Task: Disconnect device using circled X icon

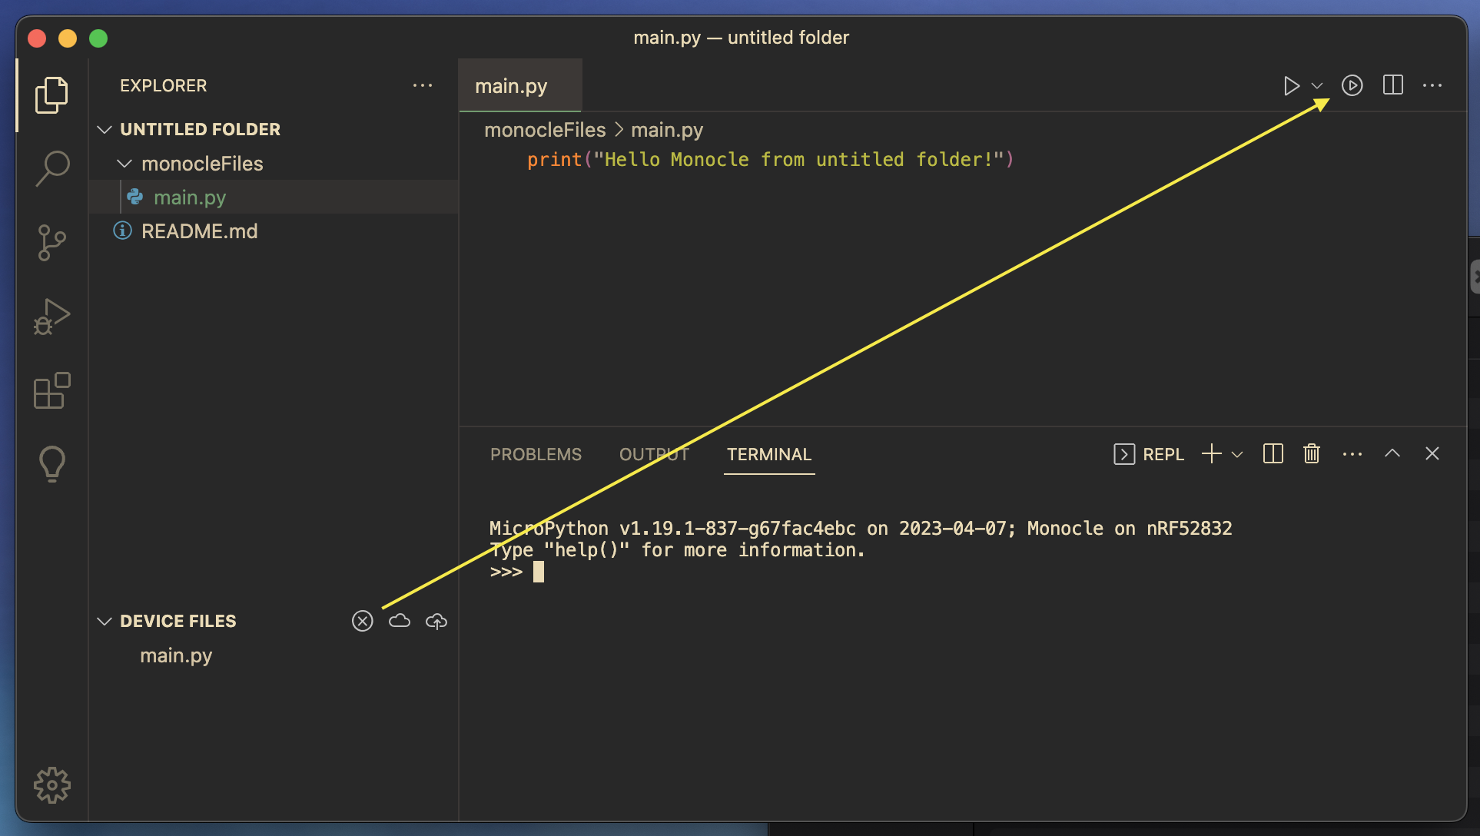Action: click(x=362, y=621)
